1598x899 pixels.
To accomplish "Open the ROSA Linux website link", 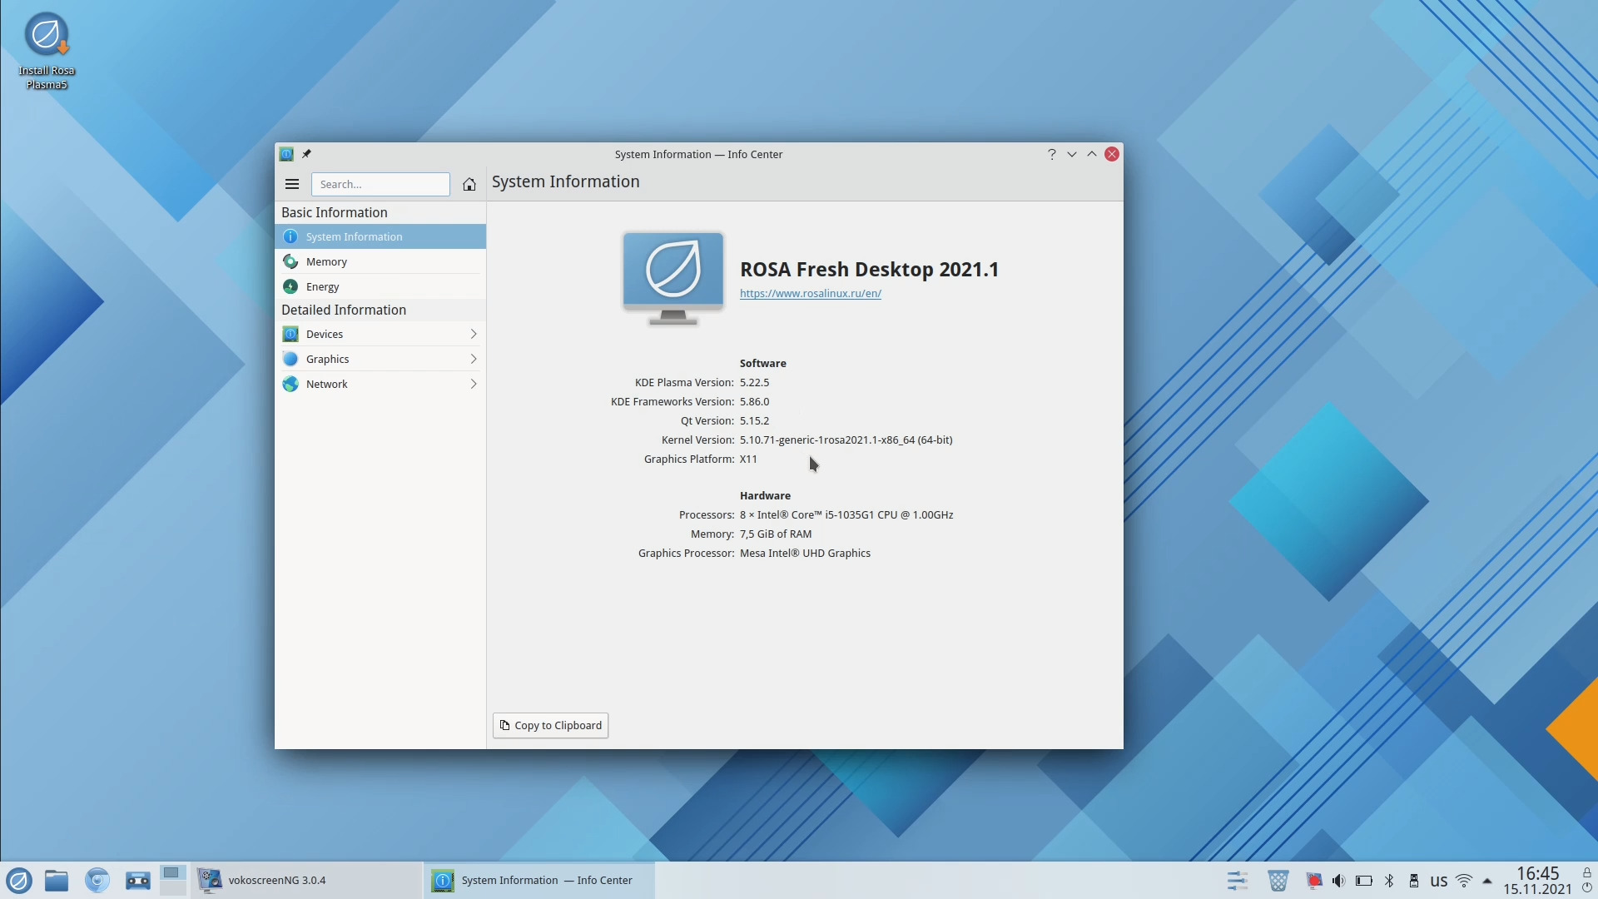I will [809, 293].
